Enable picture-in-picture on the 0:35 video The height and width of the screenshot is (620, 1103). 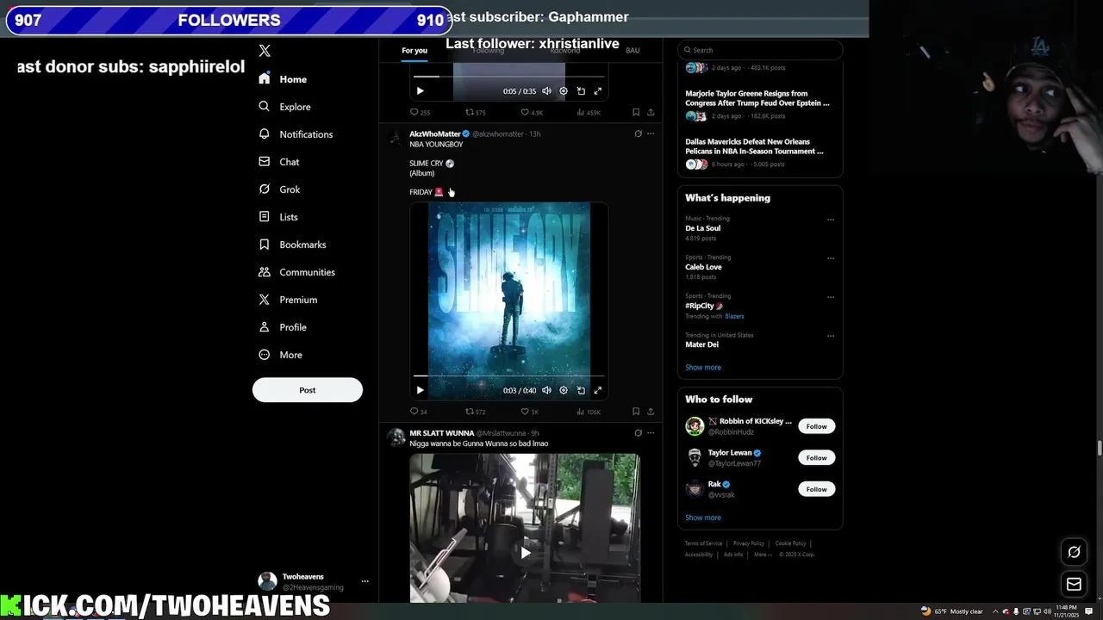click(x=581, y=91)
